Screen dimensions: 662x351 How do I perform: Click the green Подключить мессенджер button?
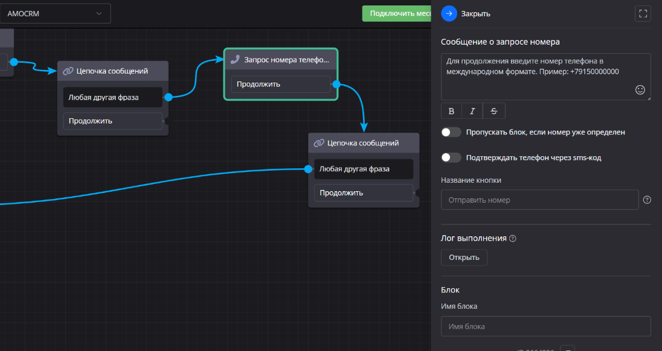pos(397,13)
